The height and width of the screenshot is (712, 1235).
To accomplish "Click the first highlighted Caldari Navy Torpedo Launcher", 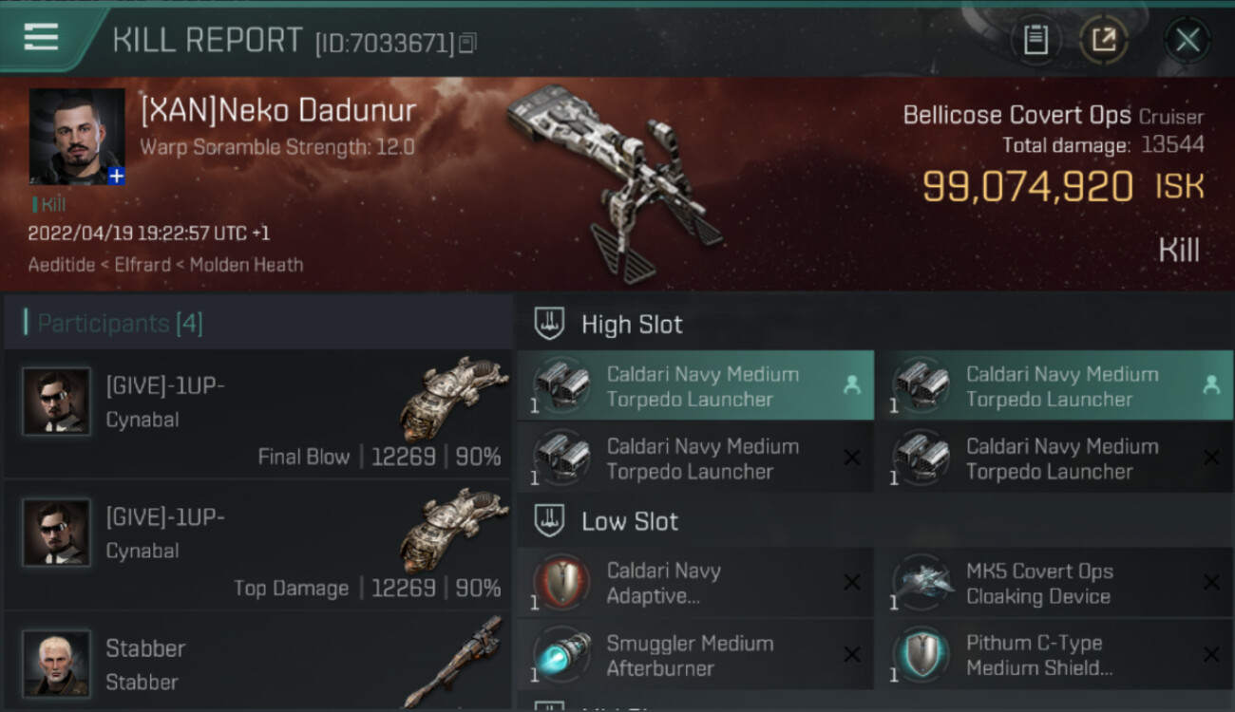I will click(695, 385).
